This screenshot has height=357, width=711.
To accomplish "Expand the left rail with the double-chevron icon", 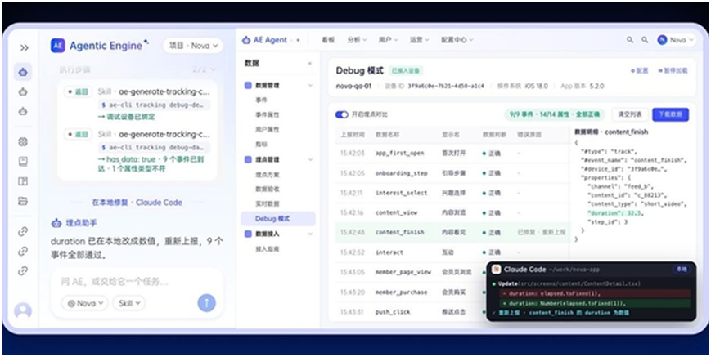I will click(x=24, y=47).
